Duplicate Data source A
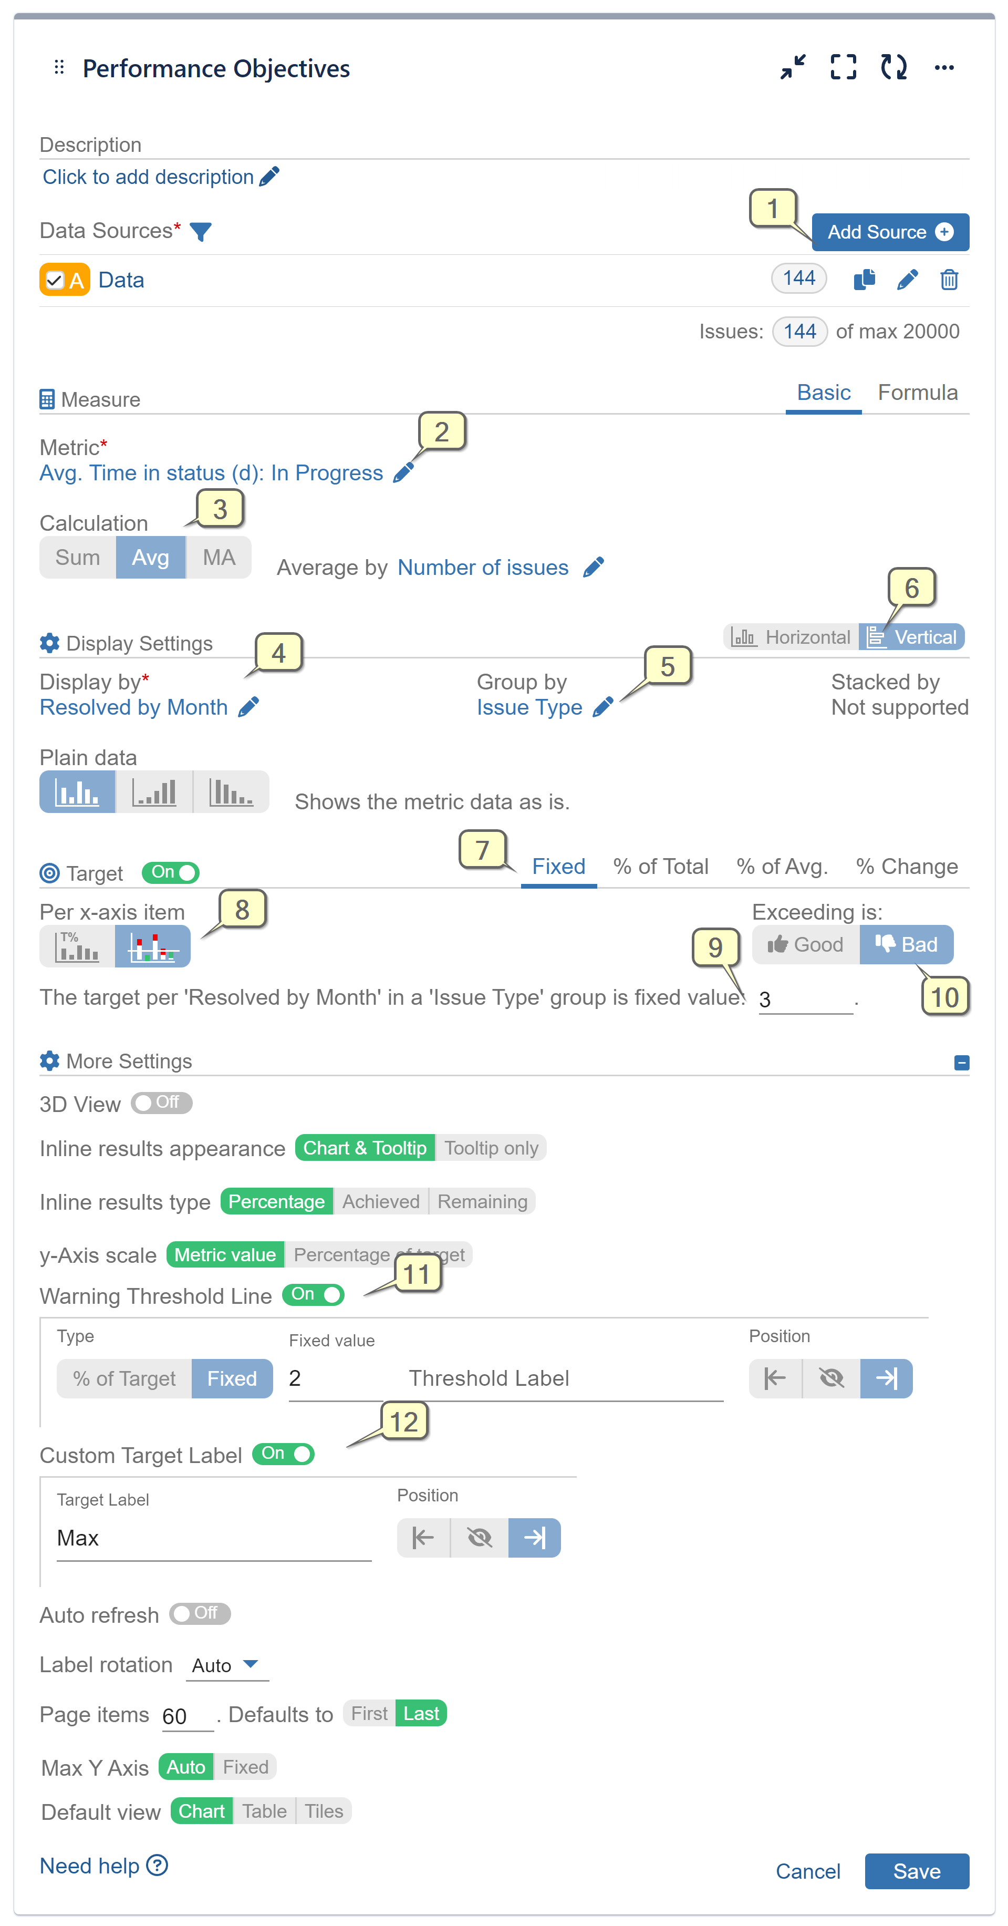Image resolution: width=1008 pixels, height=1926 pixels. click(x=864, y=279)
